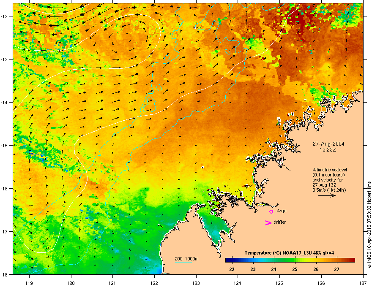Viewport: 372px width, 287px height.
Task: Click the cyan 200 1000m isobath legend line
Action: pyautogui.click(x=183, y=263)
